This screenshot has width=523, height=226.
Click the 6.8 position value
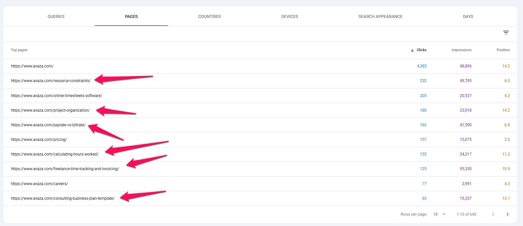tap(507, 125)
